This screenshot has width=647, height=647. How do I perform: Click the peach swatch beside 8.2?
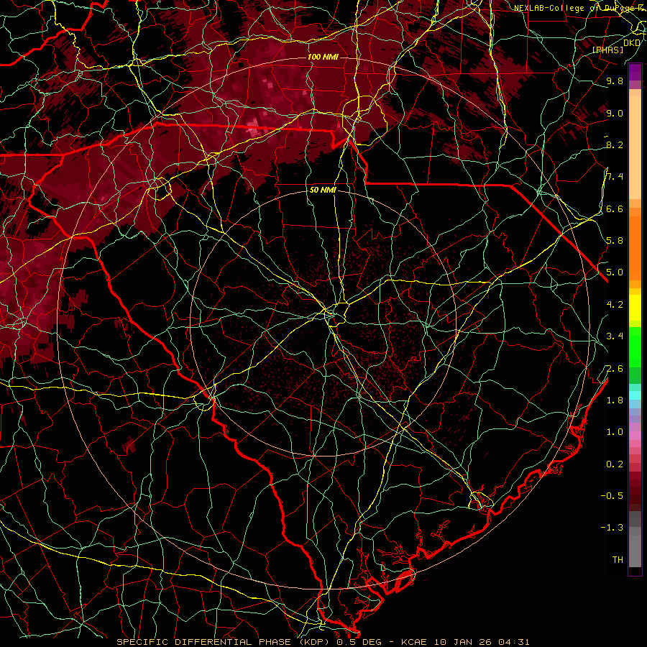pos(635,147)
